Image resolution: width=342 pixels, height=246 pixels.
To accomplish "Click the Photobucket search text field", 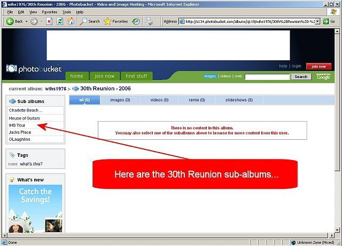I will click(x=267, y=77).
